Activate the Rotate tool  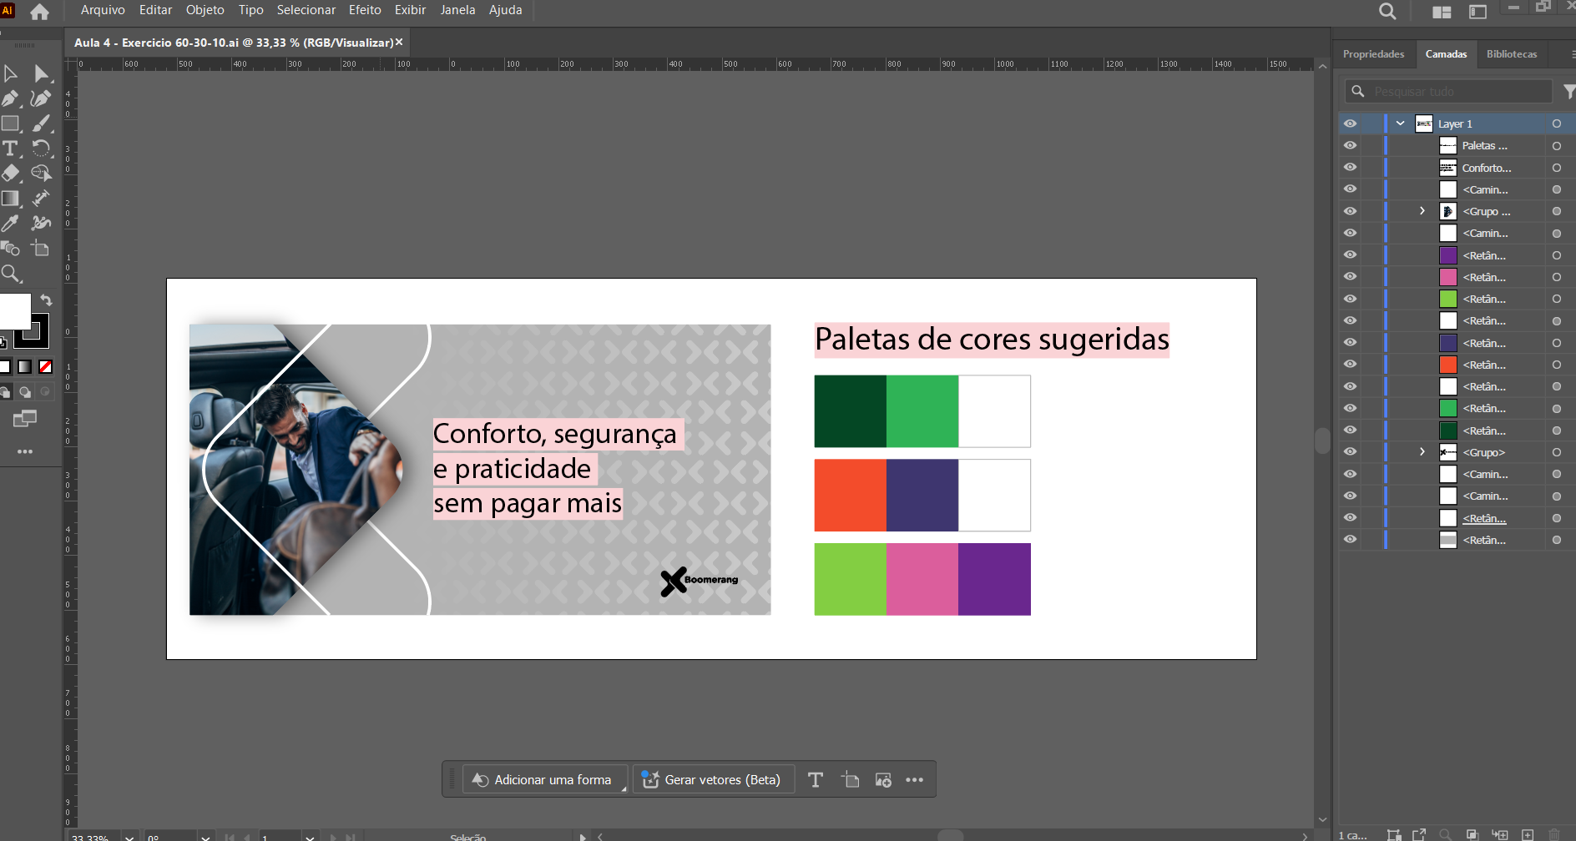pos(41,149)
